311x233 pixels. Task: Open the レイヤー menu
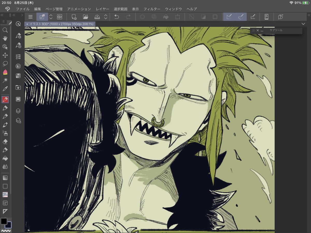click(x=103, y=9)
